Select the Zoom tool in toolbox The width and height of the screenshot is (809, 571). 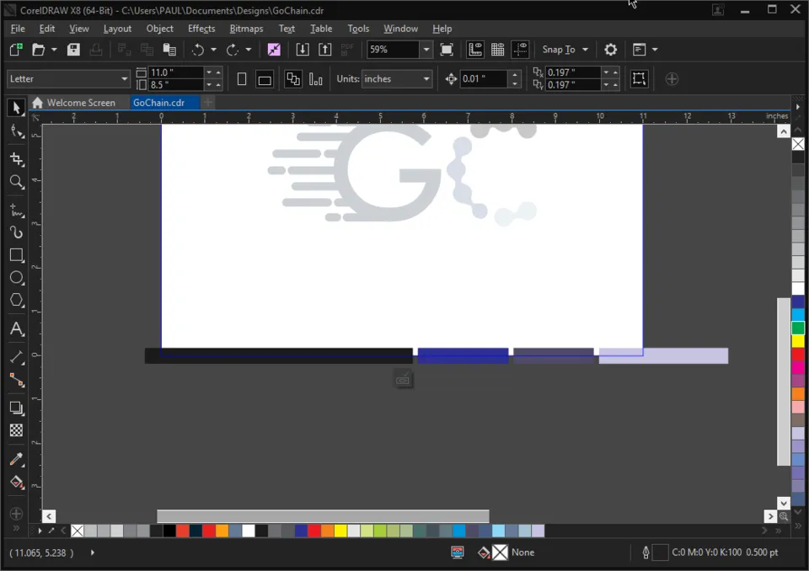pyautogui.click(x=16, y=182)
